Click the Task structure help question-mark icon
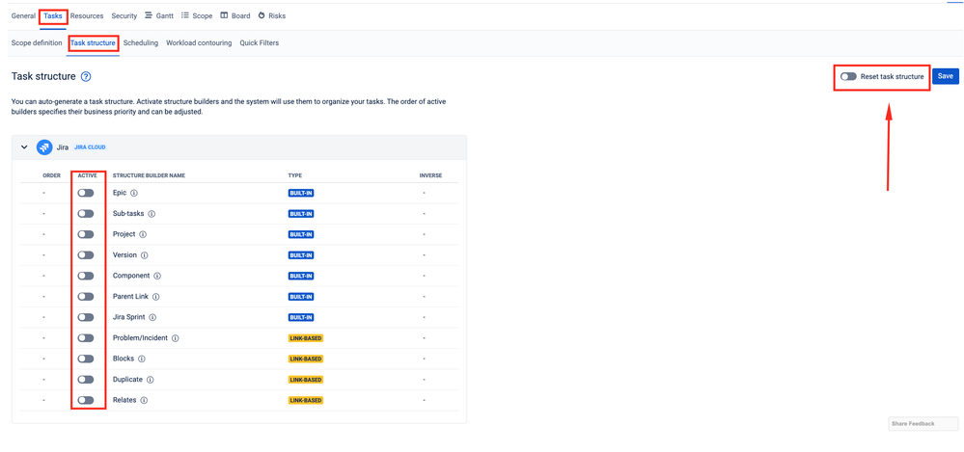Viewport: 964px width, 452px height. pos(86,77)
